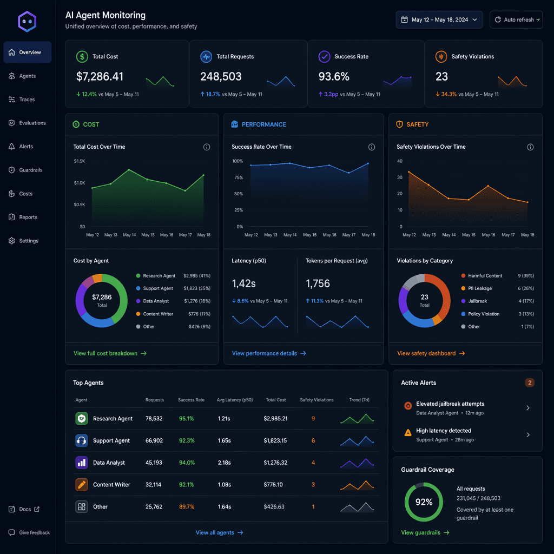Screen dimensions: 554x554
Task: Click View full cost breakdown link
Action: [x=110, y=353]
